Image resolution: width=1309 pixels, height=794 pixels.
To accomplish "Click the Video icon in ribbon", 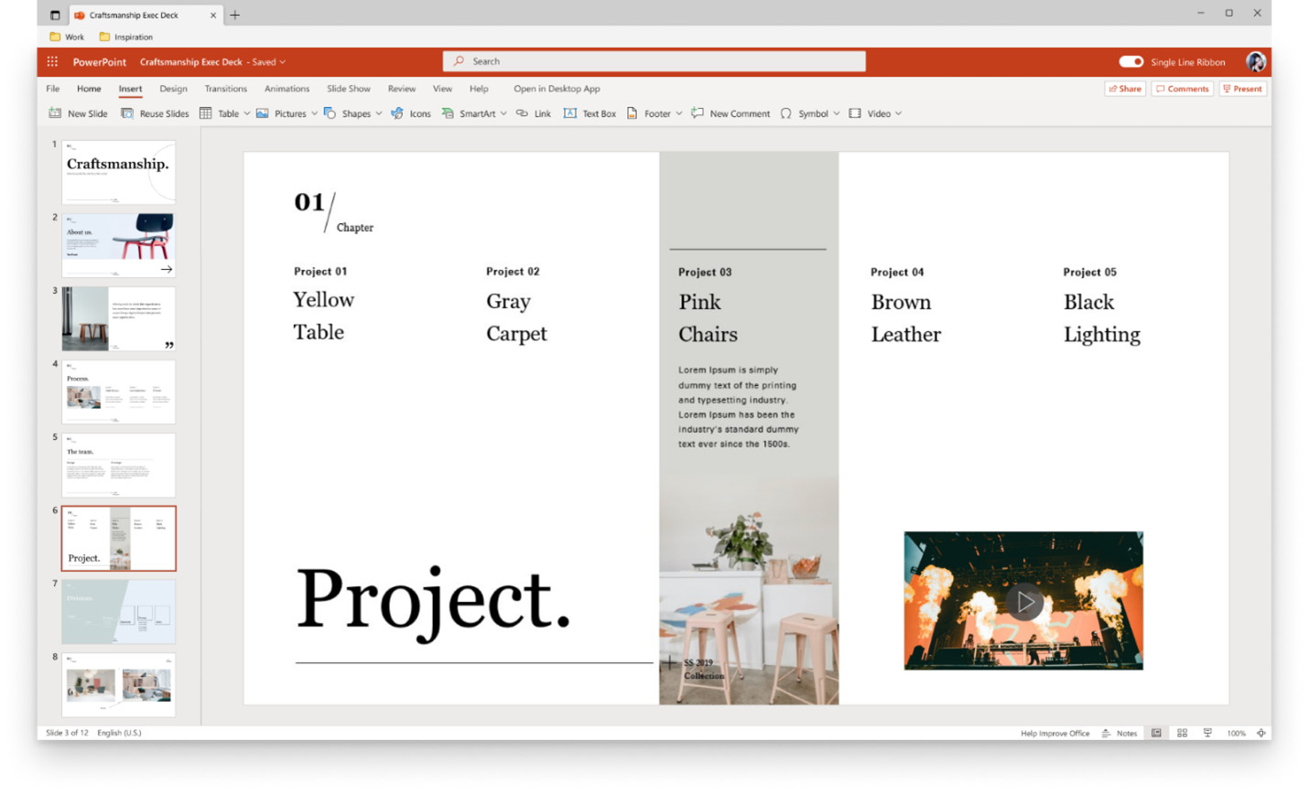I will coord(855,113).
